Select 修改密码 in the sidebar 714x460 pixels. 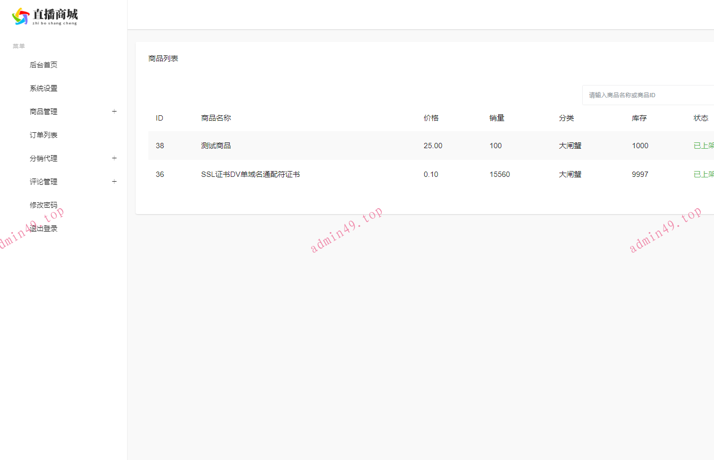tap(44, 205)
